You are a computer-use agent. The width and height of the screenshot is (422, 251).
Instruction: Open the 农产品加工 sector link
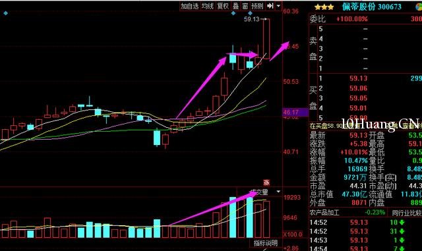324,213
